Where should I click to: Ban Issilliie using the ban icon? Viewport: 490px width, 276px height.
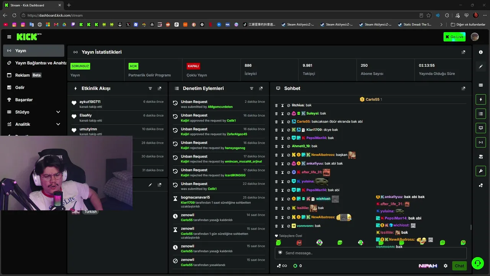[x=289, y=208]
